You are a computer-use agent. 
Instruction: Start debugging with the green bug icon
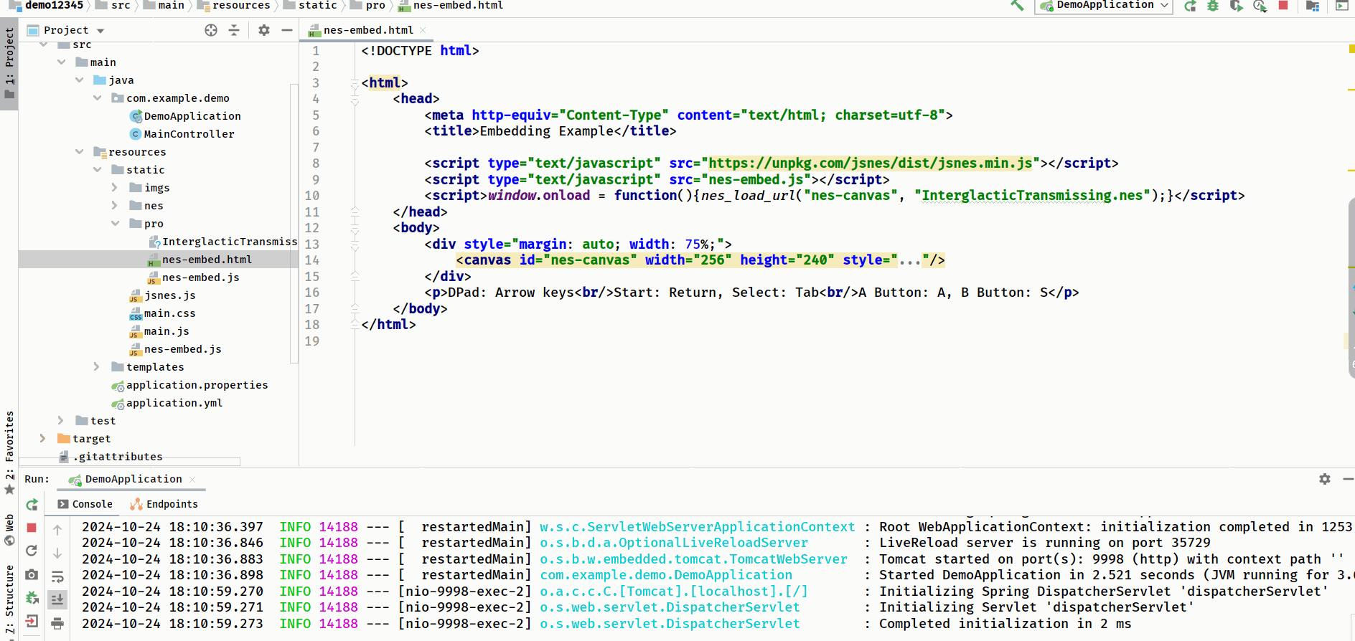point(1213,6)
